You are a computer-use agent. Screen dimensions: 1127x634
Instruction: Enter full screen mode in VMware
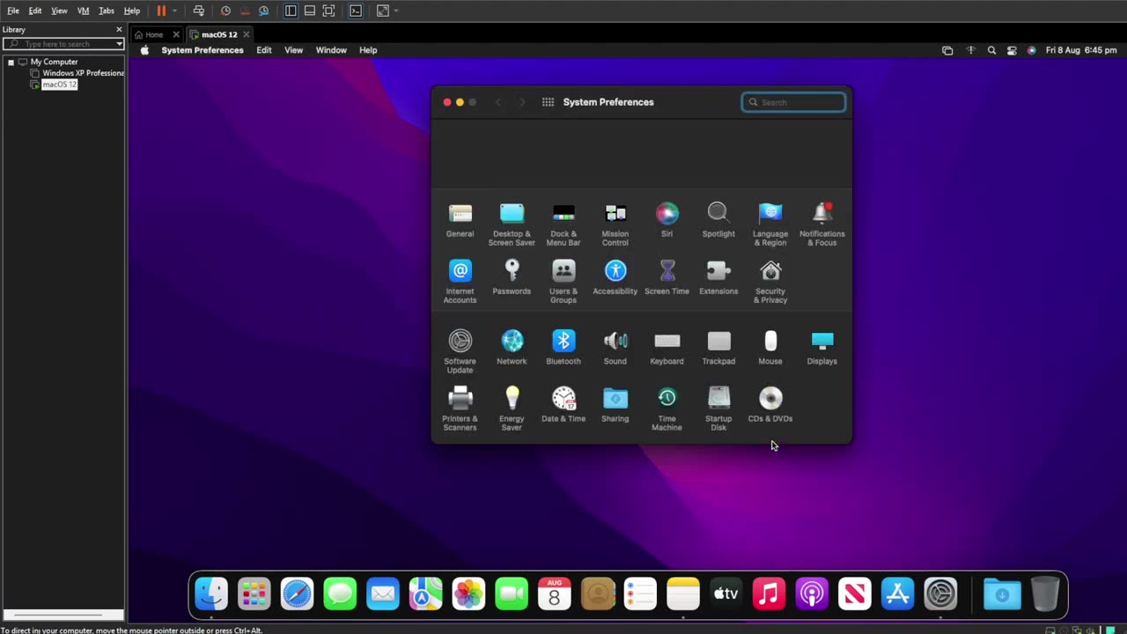coord(328,11)
